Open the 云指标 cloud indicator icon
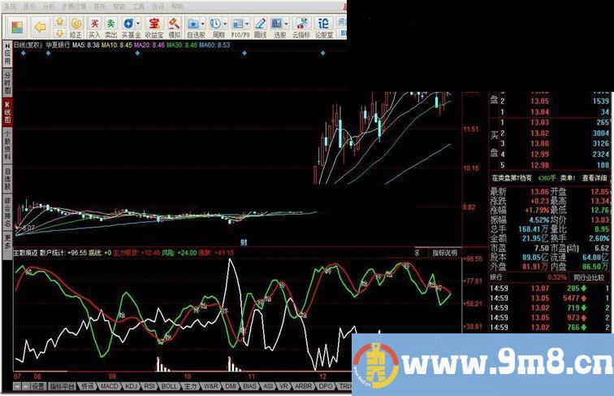The height and width of the screenshot is (396, 614). coord(301,27)
